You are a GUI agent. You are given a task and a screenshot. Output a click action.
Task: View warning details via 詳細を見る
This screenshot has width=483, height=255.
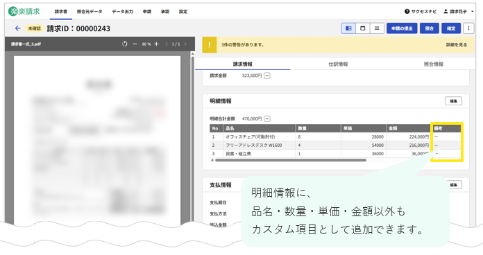coord(457,45)
